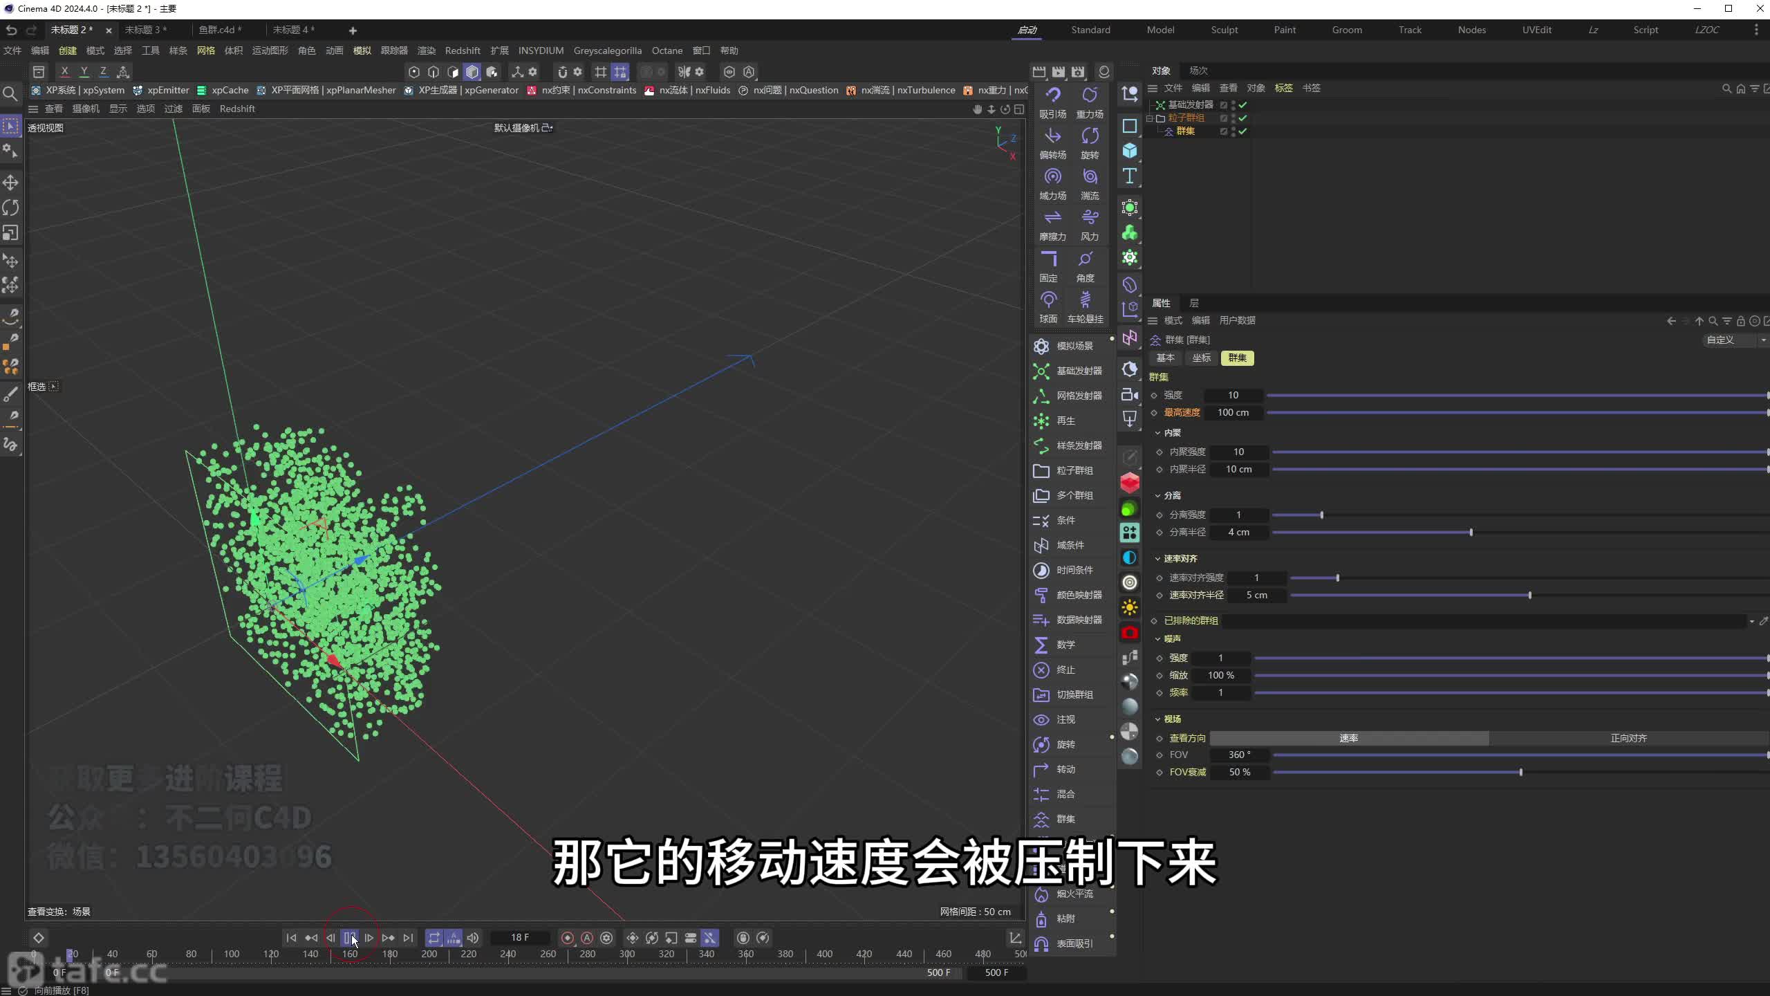Switch to the Sculpt layout tab
Image resolution: width=1770 pixels, height=996 pixels.
tap(1224, 30)
